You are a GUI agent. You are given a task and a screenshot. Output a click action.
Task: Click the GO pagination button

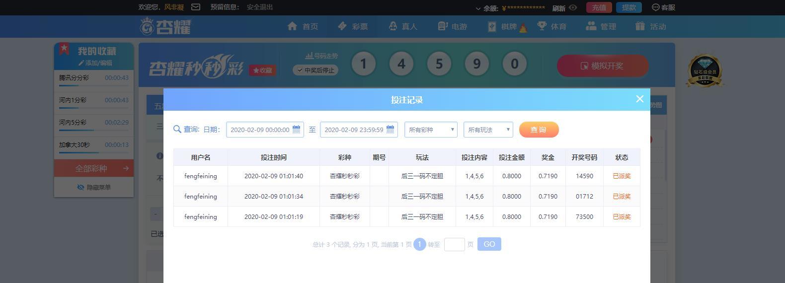coord(489,244)
